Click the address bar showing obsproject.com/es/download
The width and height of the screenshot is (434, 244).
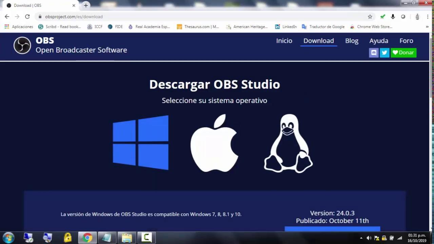(x=203, y=17)
